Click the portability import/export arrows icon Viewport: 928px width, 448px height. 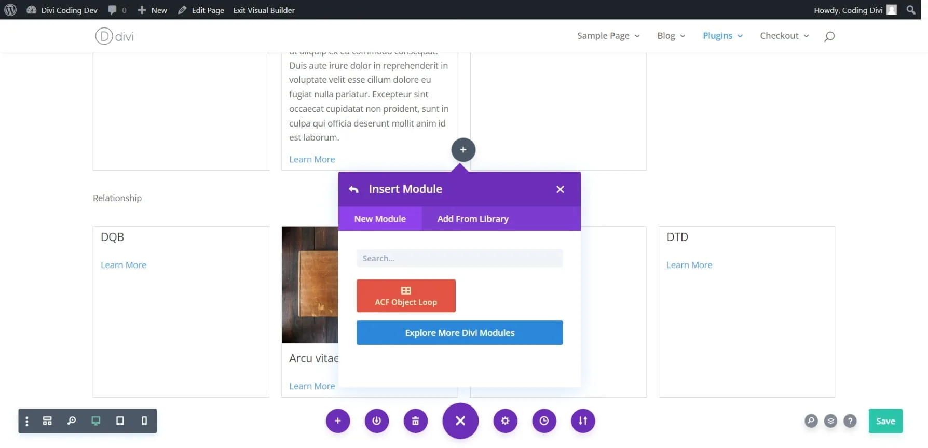pos(583,421)
